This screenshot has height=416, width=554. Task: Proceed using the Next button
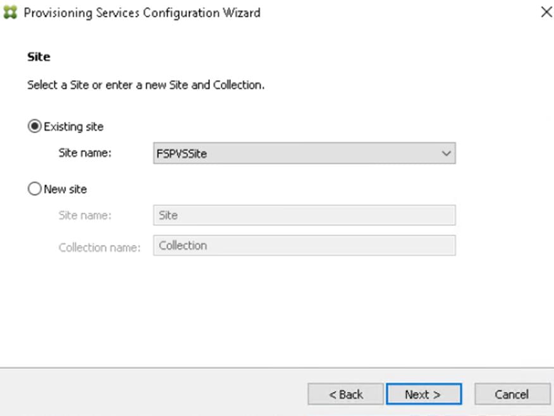[424, 394]
